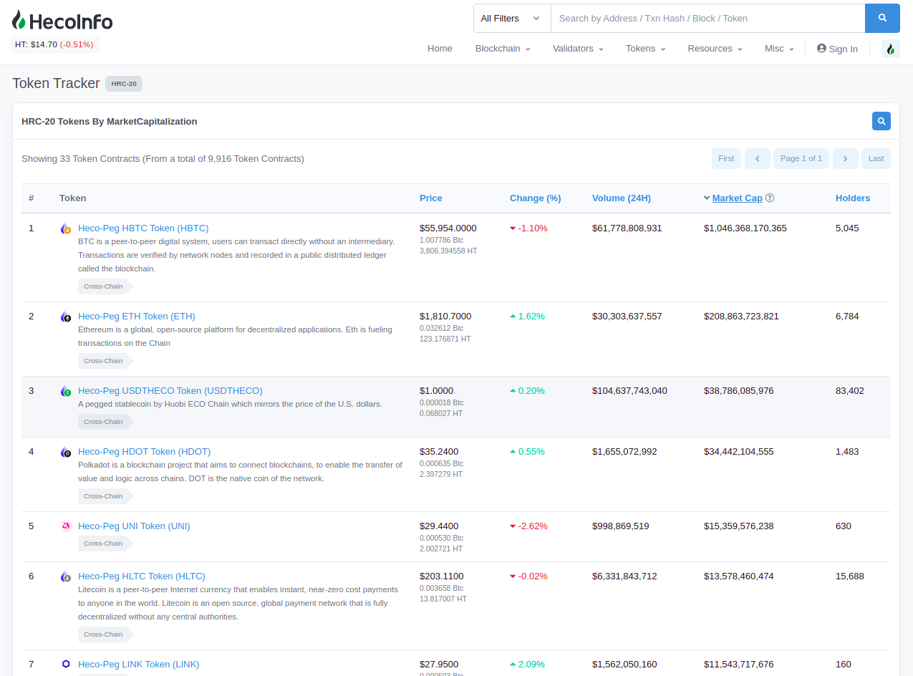Click the Market Cap help question icon
Image resolution: width=913 pixels, height=676 pixels.
(770, 198)
